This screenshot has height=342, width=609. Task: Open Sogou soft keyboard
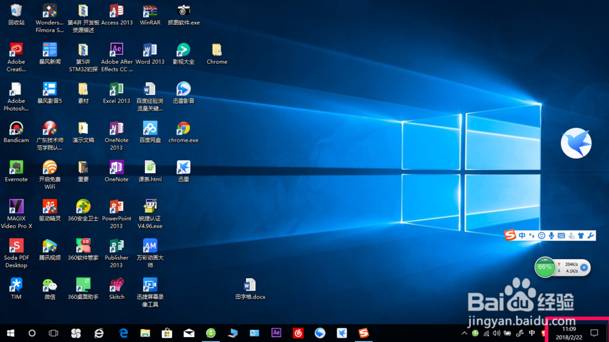pos(561,236)
